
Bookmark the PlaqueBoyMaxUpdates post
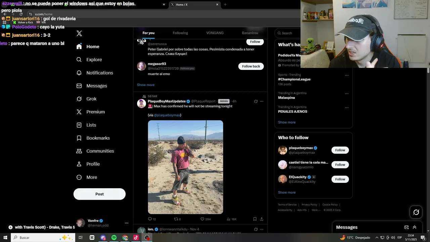255,219
